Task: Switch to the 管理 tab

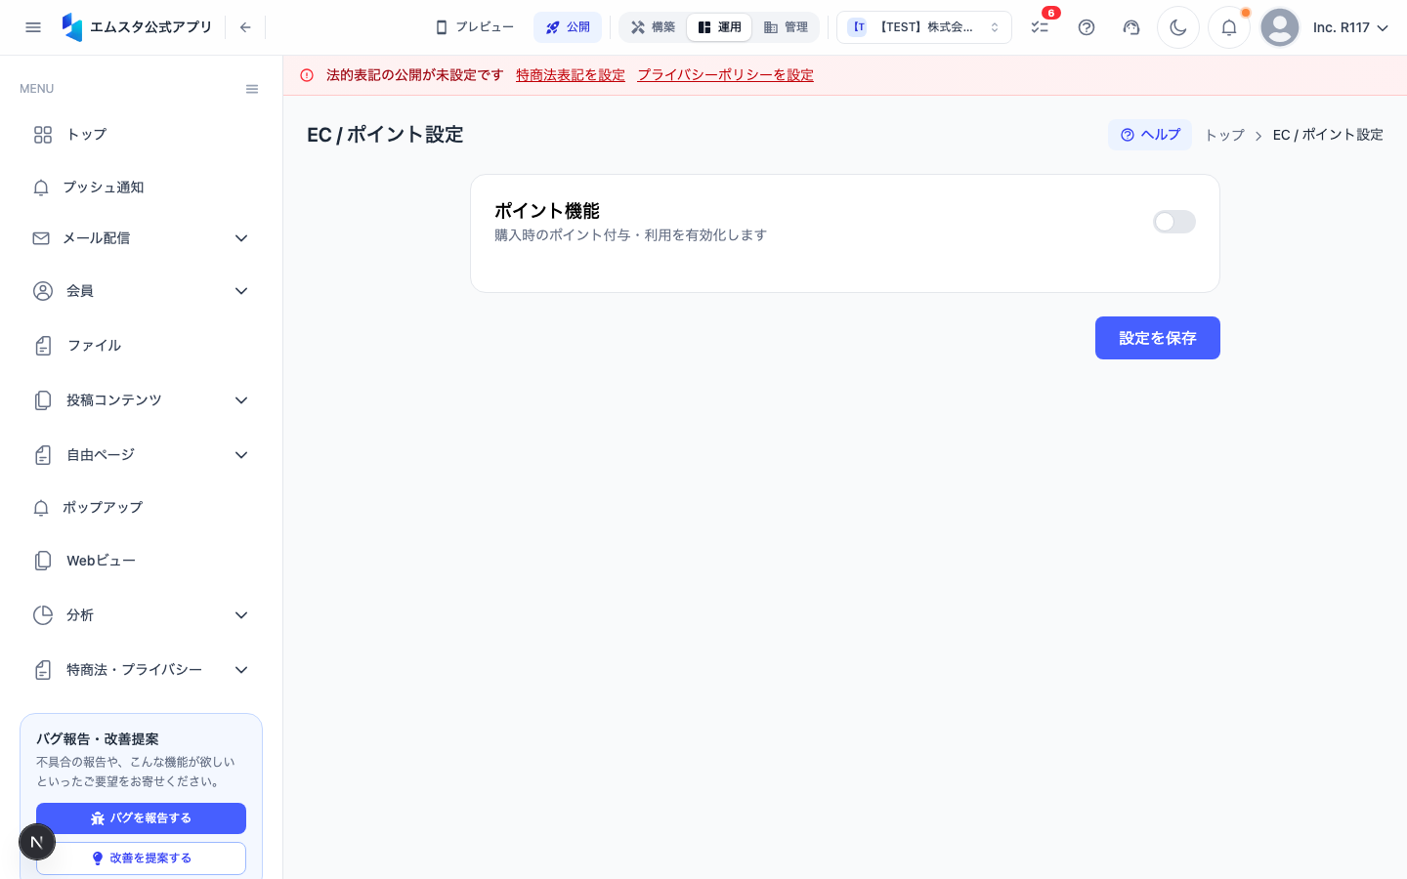Action: [786, 27]
